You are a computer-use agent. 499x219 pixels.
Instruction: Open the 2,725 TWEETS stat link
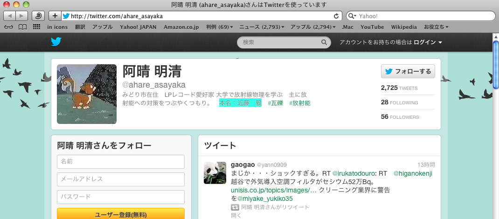399,88
